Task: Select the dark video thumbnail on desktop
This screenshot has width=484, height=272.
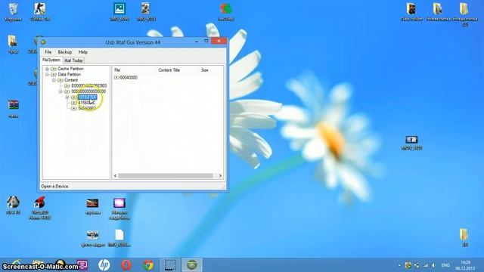Action: pyautogui.click(x=92, y=206)
